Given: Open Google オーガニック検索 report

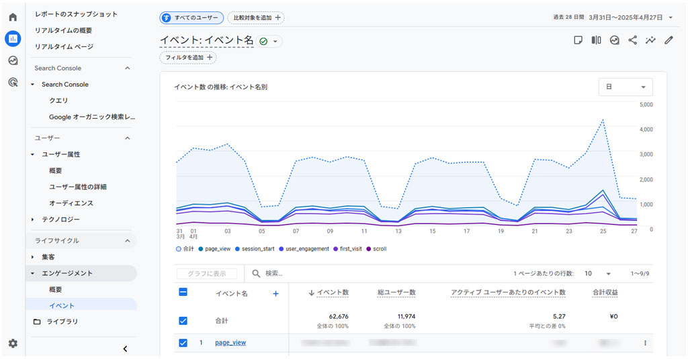Looking at the screenshot, I should (92, 117).
